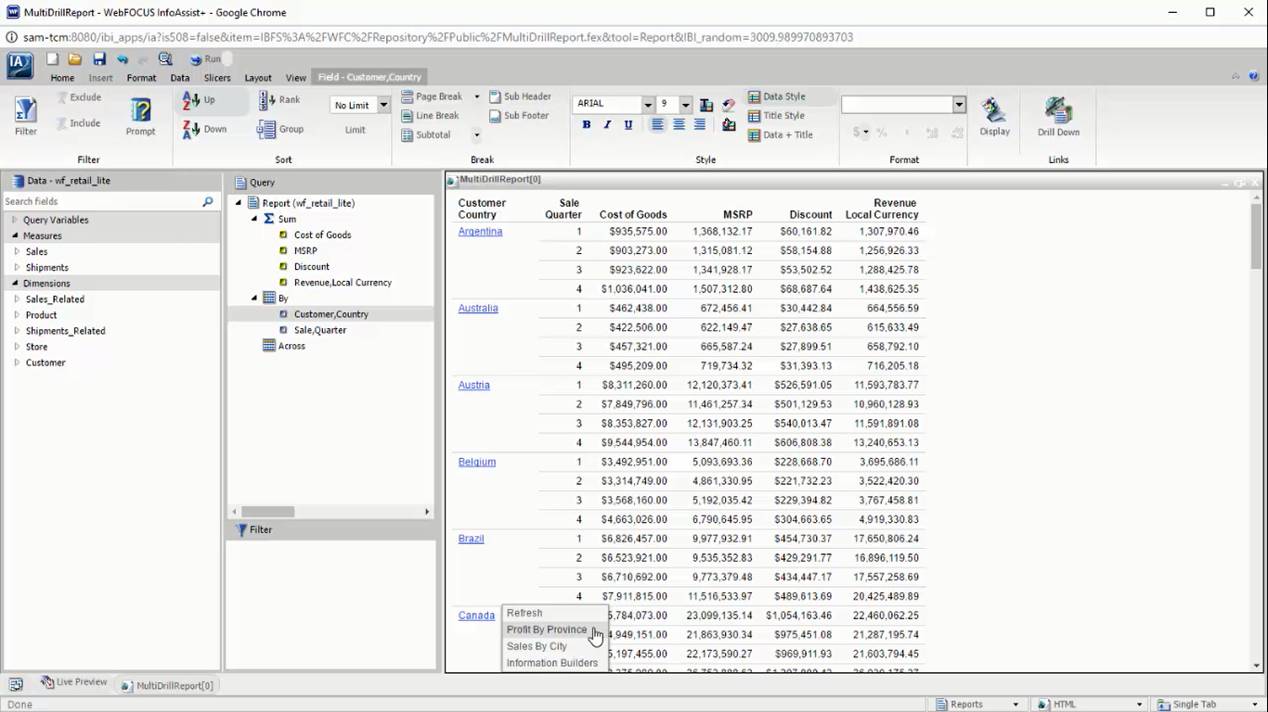Click the Filter icon in the ribbon
The image size is (1268, 712).
click(26, 117)
